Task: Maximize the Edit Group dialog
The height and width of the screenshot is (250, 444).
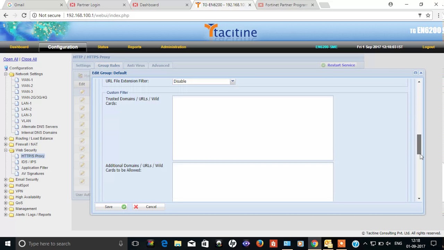Action: click(x=415, y=73)
